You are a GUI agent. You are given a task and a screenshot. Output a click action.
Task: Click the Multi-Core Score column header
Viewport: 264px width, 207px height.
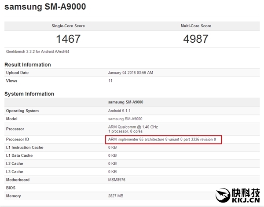(x=196, y=26)
